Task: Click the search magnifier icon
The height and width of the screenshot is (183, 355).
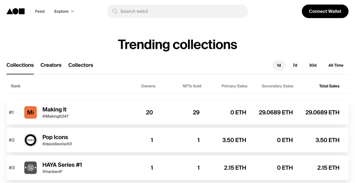Action: click(115, 11)
